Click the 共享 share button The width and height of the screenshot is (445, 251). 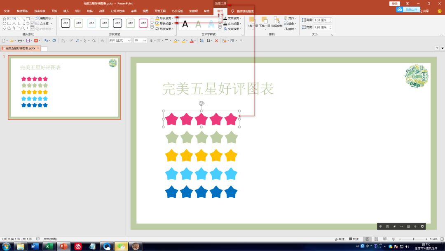pyautogui.click(x=426, y=11)
